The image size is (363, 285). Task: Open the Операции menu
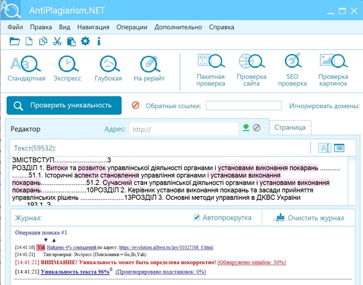(x=132, y=27)
